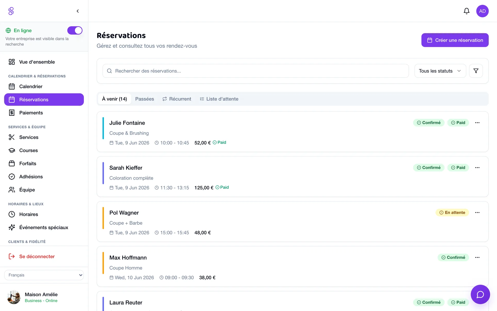Open the Tous les statuts dropdown
Viewport: 497px width, 311px height.
coord(440,71)
